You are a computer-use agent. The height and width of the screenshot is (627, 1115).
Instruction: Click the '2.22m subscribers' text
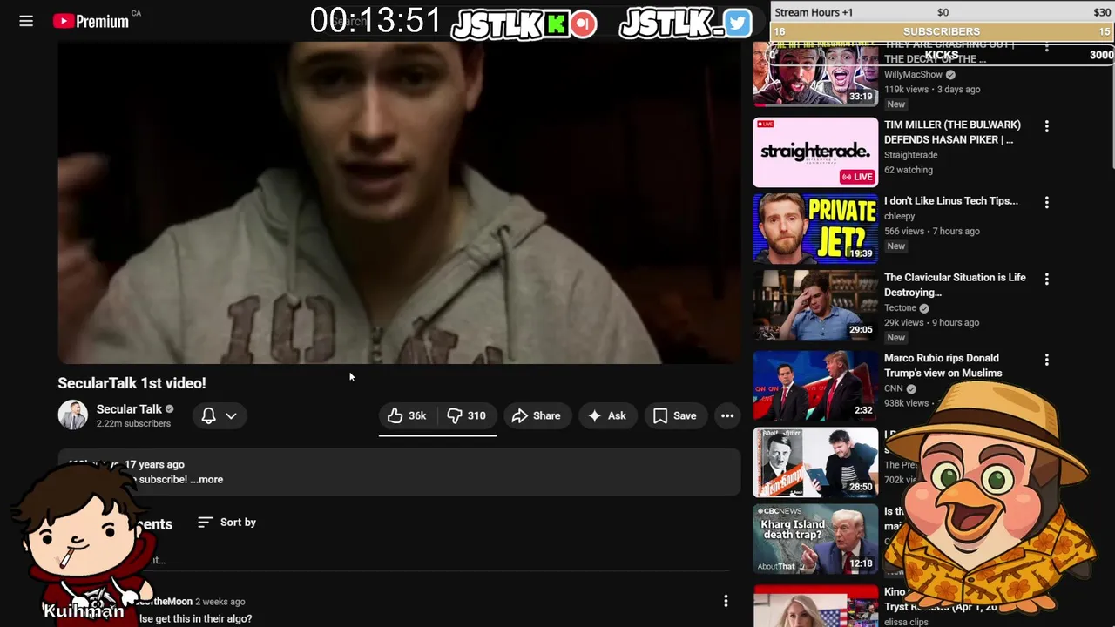[x=133, y=424]
